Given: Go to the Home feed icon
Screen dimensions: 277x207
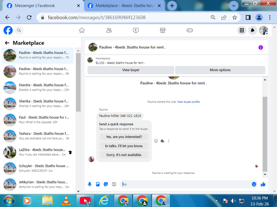Looking at the screenshot, I should [82, 30].
